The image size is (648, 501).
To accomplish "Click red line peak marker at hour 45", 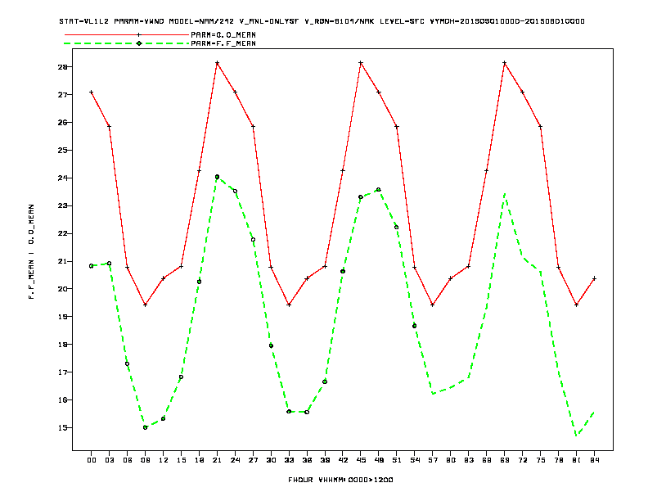I will tap(361, 63).
